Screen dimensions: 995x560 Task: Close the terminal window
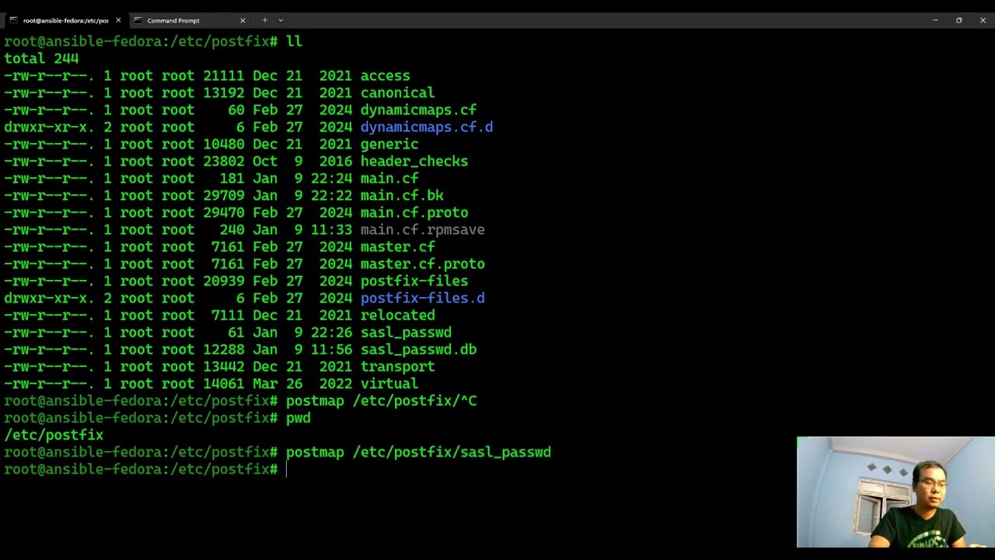983,20
